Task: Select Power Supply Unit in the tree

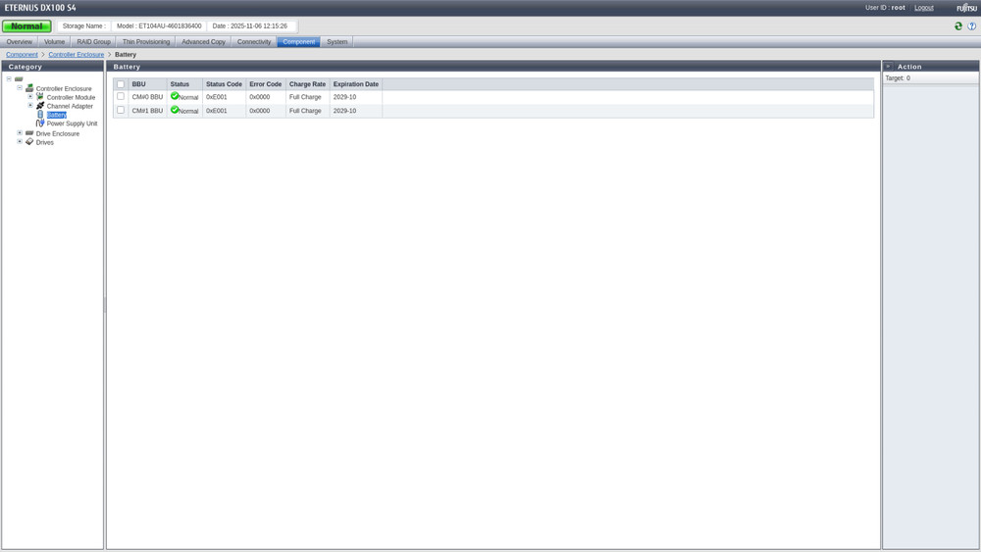Action: click(72, 124)
